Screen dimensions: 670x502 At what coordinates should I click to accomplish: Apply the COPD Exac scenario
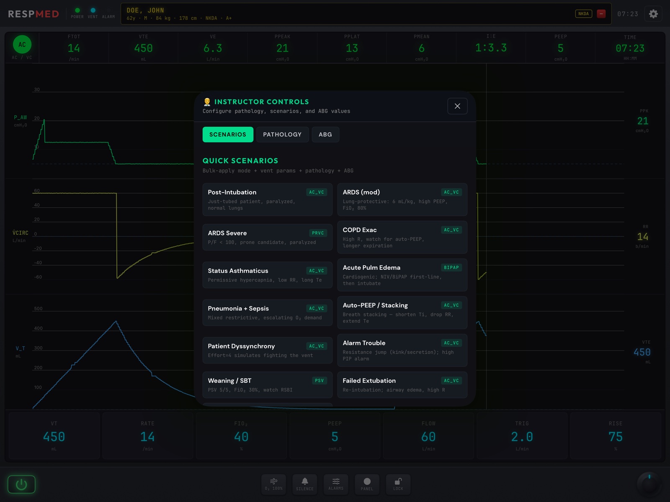(x=402, y=237)
